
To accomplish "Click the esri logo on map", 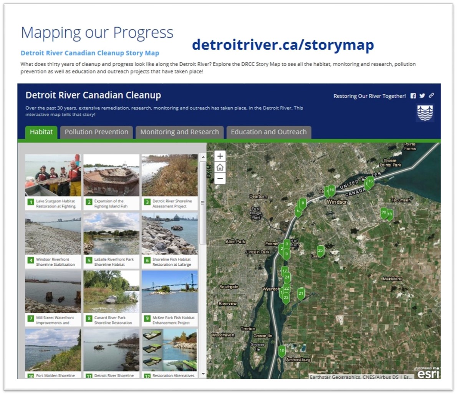I will click(428, 372).
